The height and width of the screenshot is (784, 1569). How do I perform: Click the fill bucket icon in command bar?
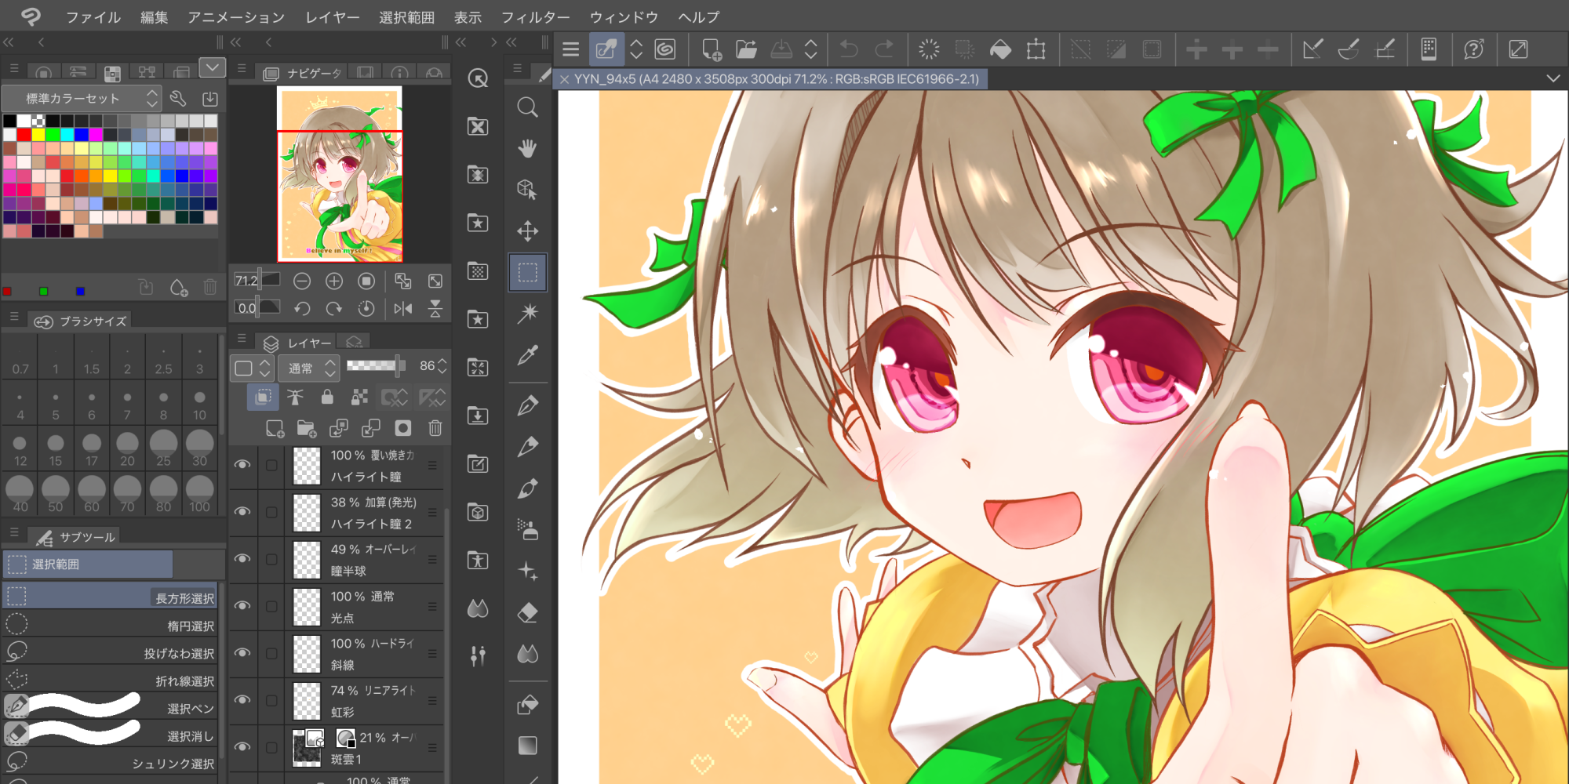pos(1000,50)
